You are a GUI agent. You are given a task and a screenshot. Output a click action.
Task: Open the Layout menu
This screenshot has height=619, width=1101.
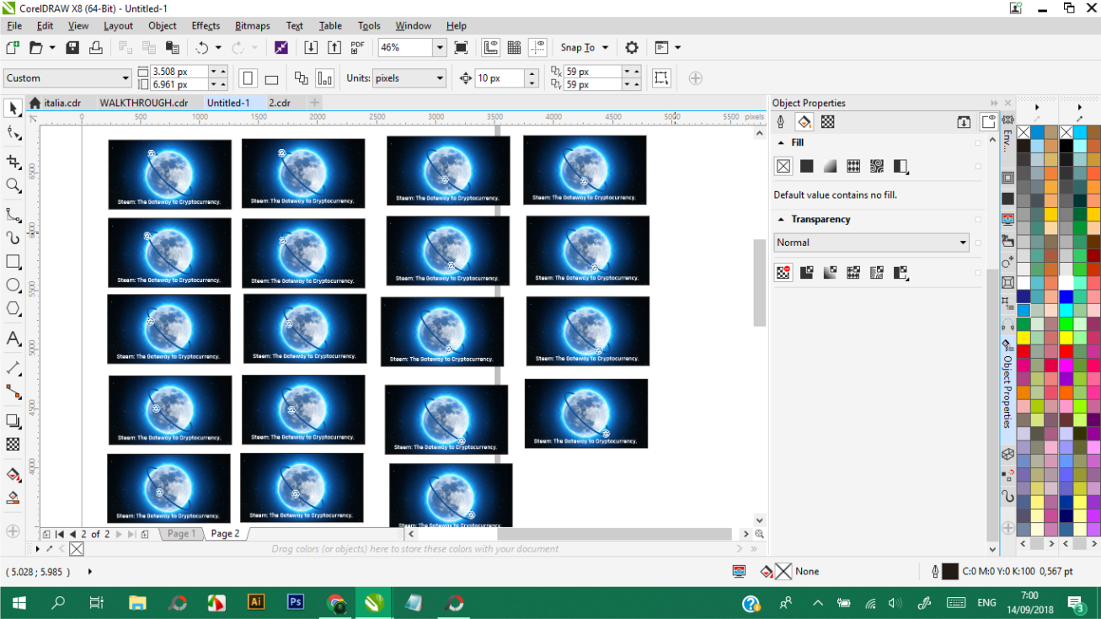118,26
